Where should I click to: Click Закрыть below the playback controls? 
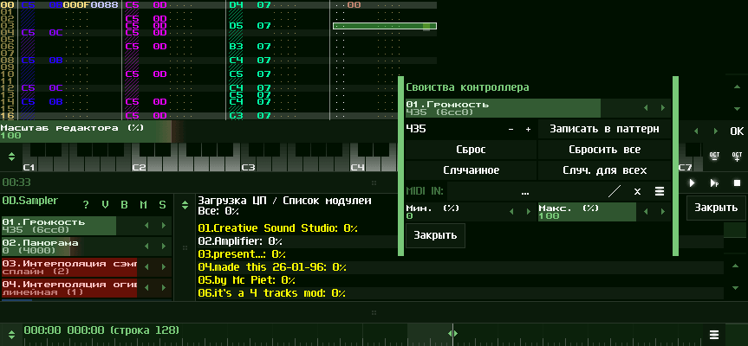[716, 208]
